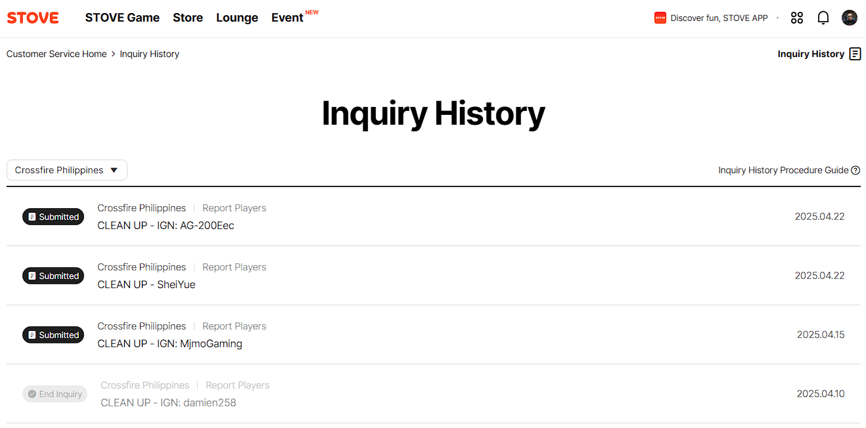866x428 pixels.
Task: Open the user profile avatar
Action: (850, 18)
